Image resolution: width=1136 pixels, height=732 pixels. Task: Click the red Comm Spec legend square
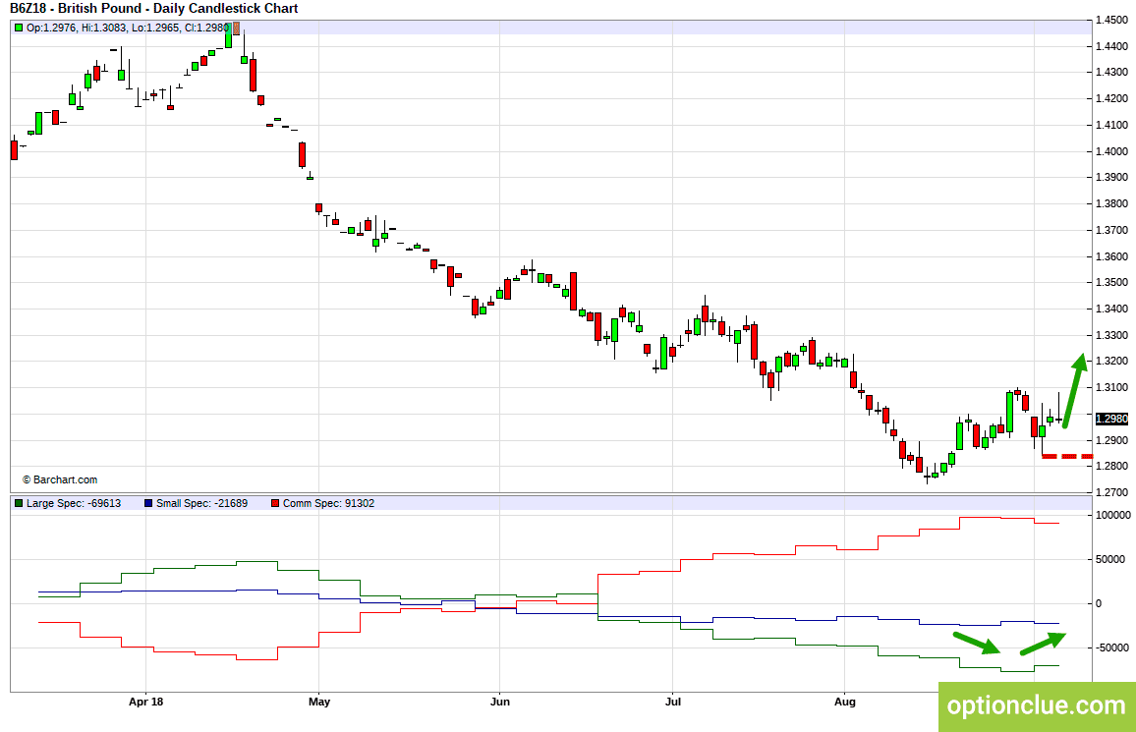274,503
